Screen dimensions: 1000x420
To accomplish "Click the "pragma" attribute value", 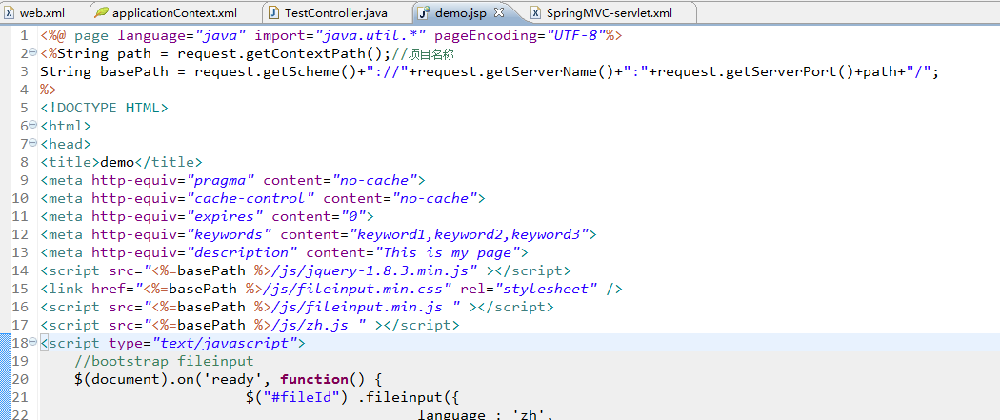I will (220, 180).
